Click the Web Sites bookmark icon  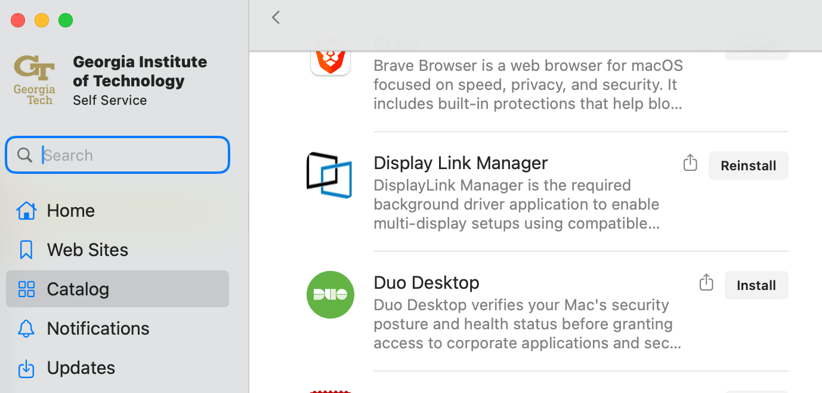[x=26, y=249]
